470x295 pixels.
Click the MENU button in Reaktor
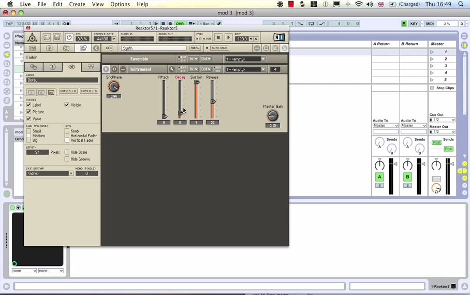click(195, 48)
